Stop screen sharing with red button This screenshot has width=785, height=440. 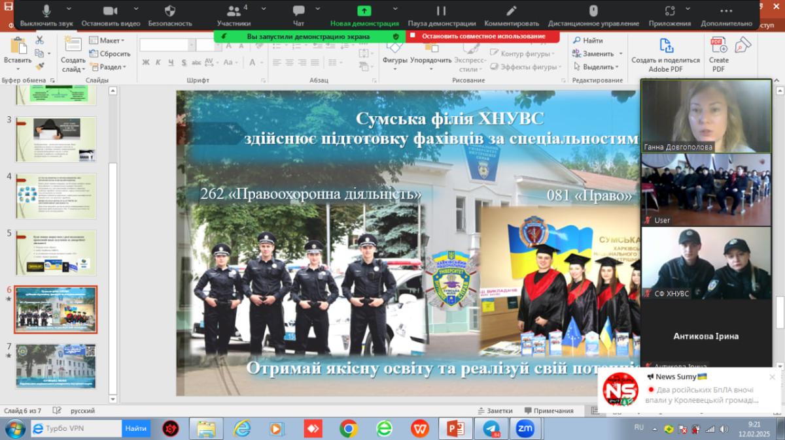click(x=482, y=37)
